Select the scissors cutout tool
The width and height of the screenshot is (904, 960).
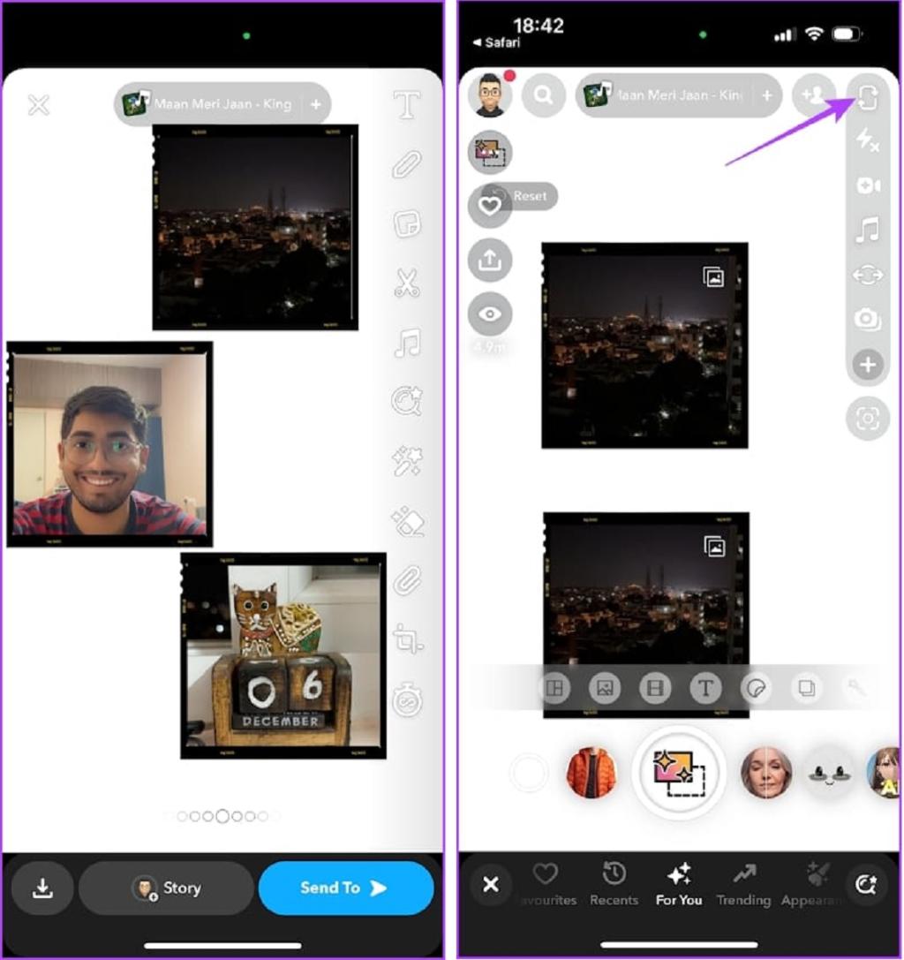[407, 283]
